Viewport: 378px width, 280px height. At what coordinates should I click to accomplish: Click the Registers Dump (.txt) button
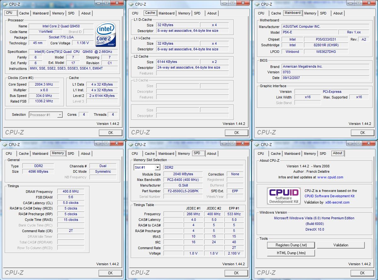[x=291, y=245]
